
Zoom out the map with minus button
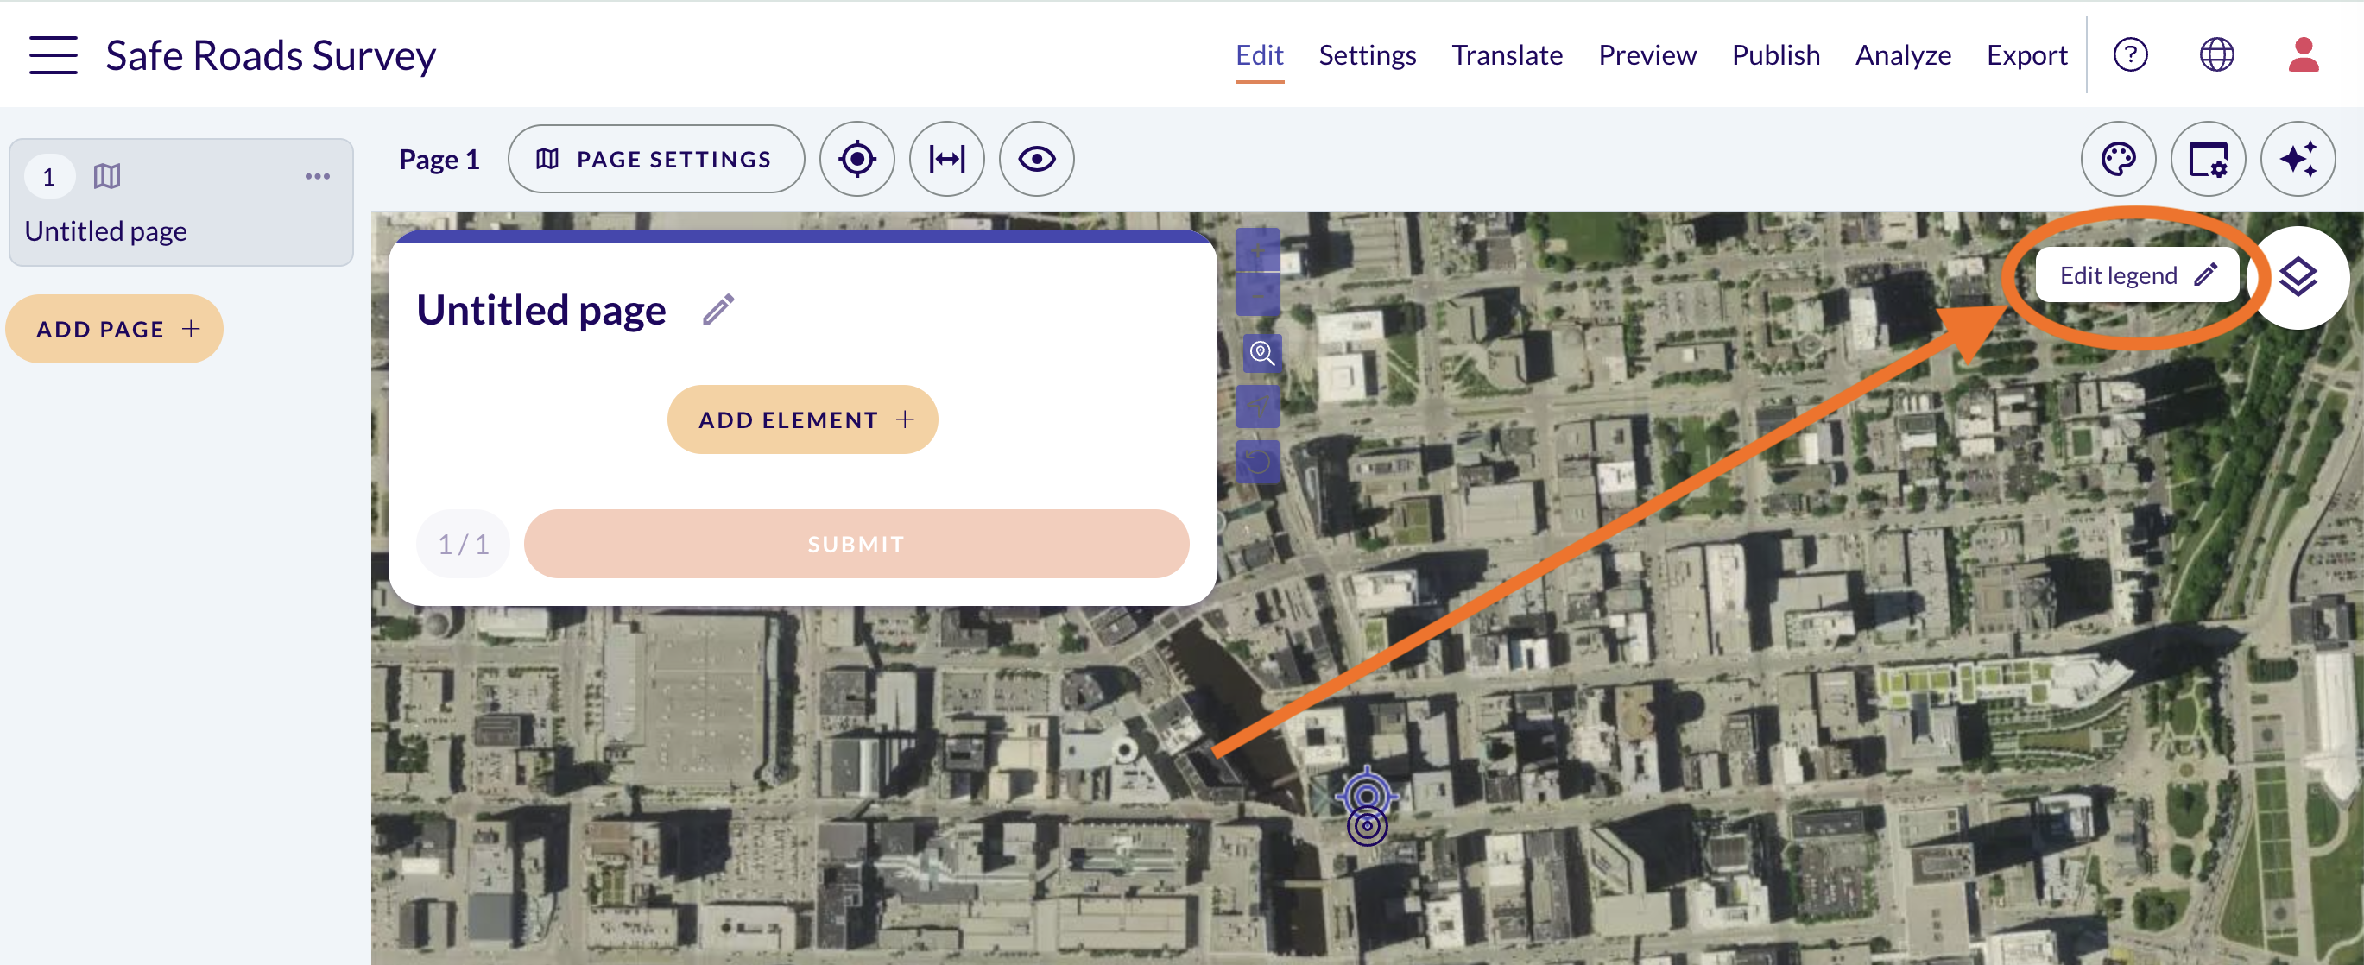[1258, 293]
